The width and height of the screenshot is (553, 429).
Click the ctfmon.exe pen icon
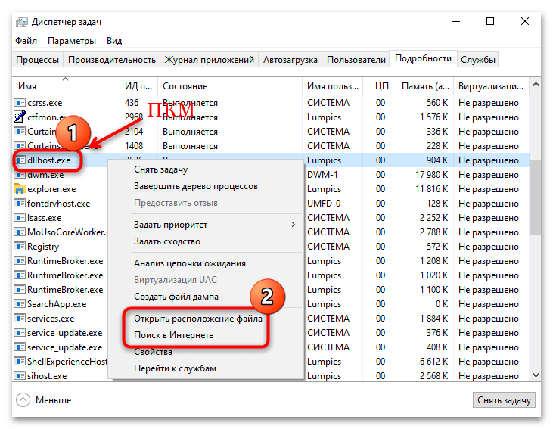[20, 117]
